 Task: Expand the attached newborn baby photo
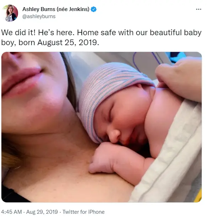pyautogui.click(x=102, y=127)
